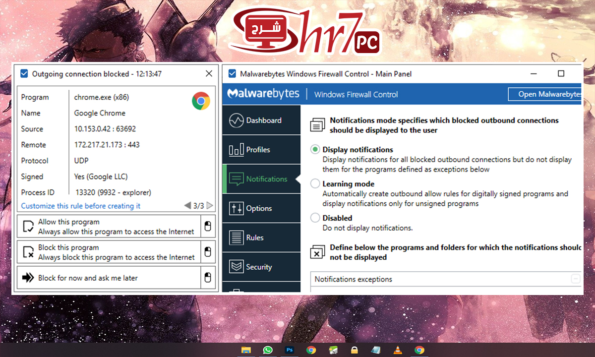
Task: Click the notepad icon next to VLC in taskbar
Action: tap(376, 350)
